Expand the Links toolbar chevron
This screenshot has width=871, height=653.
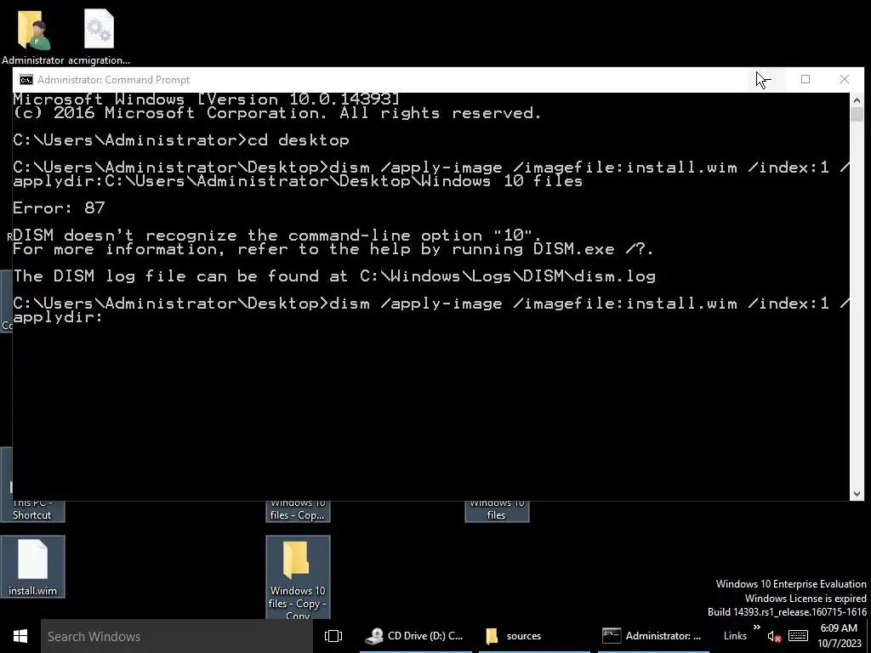[756, 627]
